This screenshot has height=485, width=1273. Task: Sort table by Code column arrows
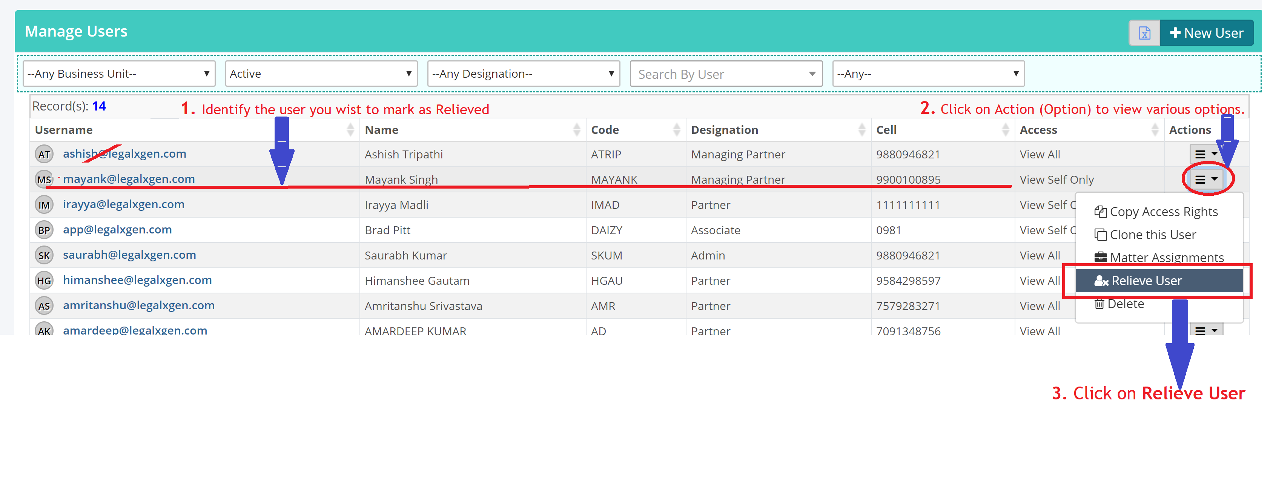pos(677,130)
